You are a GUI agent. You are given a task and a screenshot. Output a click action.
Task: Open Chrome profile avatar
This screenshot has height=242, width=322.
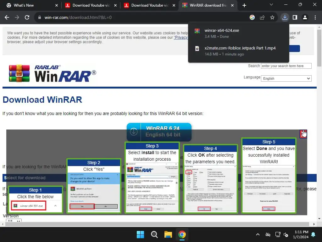[305, 18]
